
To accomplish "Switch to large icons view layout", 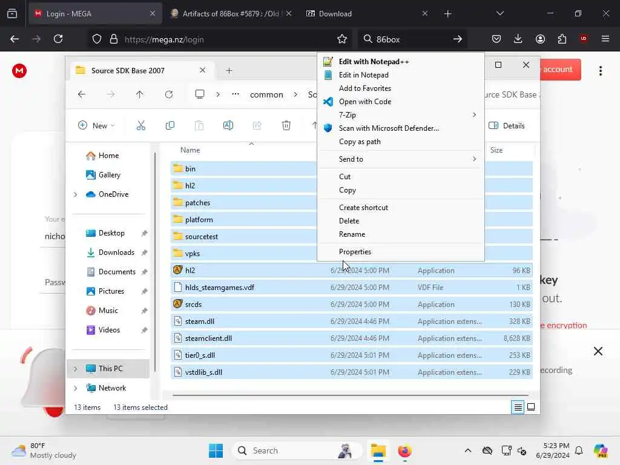I will tap(531, 407).
